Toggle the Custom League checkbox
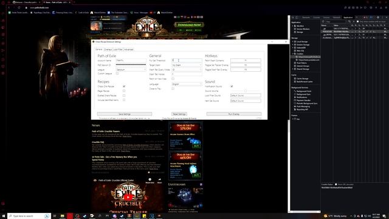The width and height of the screenshot is (389, 219). coord(117,74)
